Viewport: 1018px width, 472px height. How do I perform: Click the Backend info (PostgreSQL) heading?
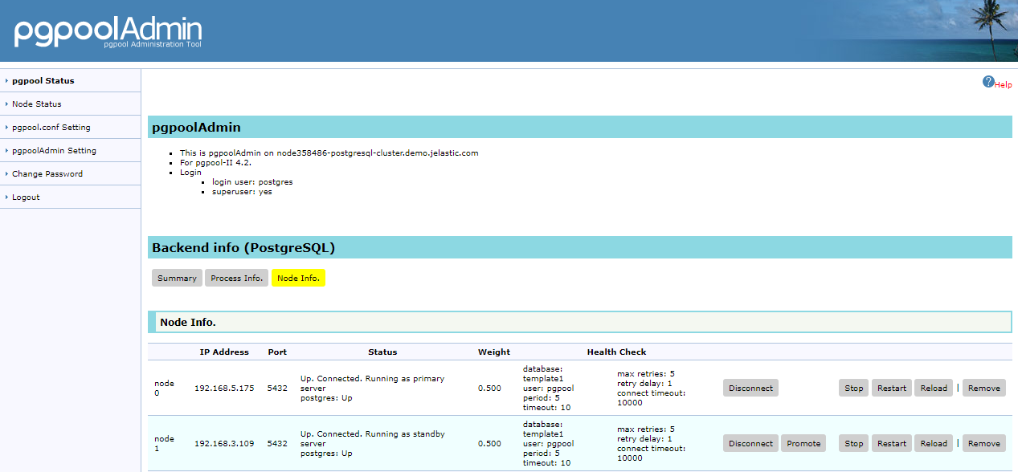[x=243, y=247]
